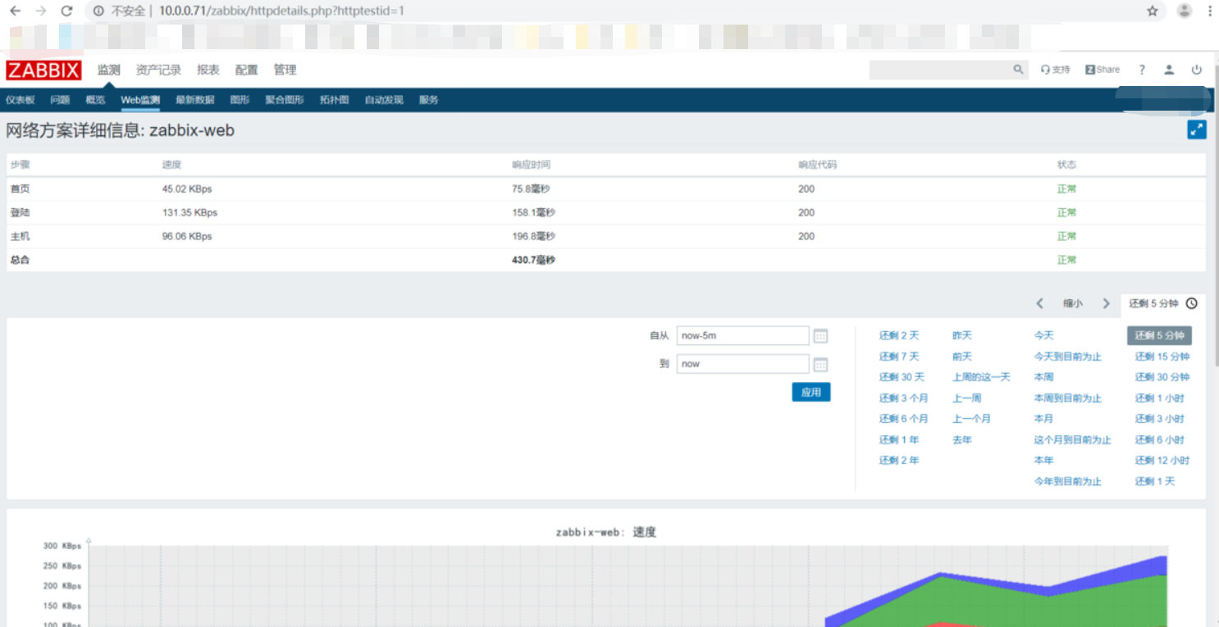
Task: Select 今年到目前为止 time range
Action: 1067,481
